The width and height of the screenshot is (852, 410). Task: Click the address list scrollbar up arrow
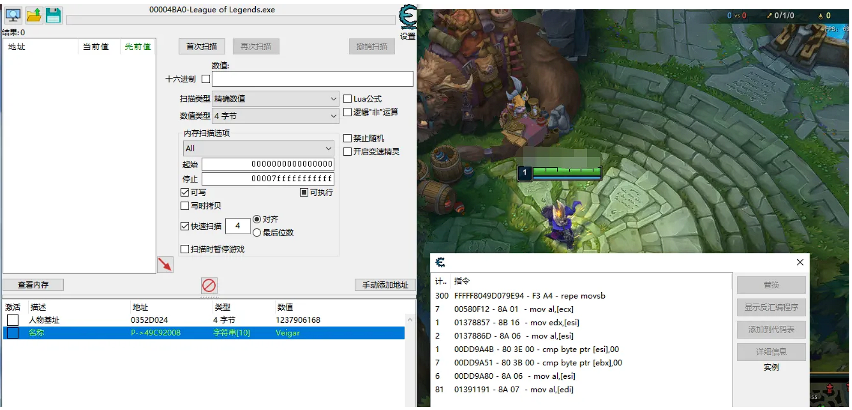[410, 320]
